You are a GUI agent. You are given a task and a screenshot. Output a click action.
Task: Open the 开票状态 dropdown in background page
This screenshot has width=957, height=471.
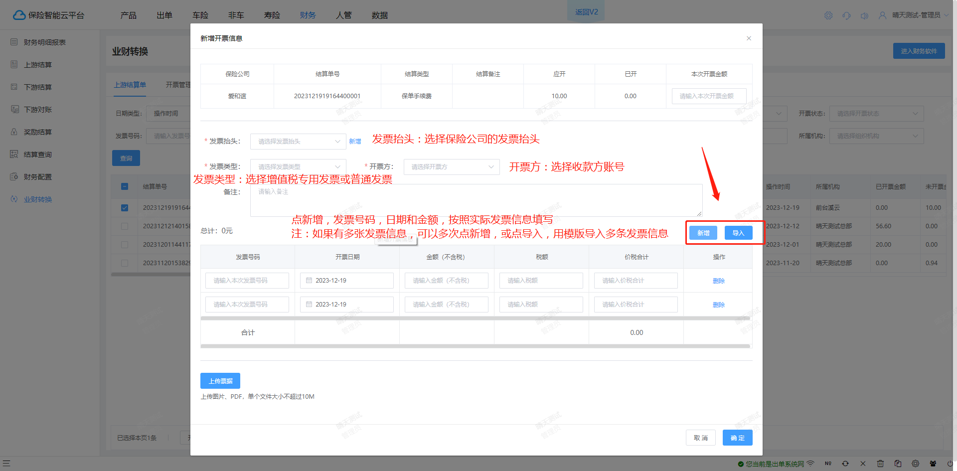coord(876,114)
